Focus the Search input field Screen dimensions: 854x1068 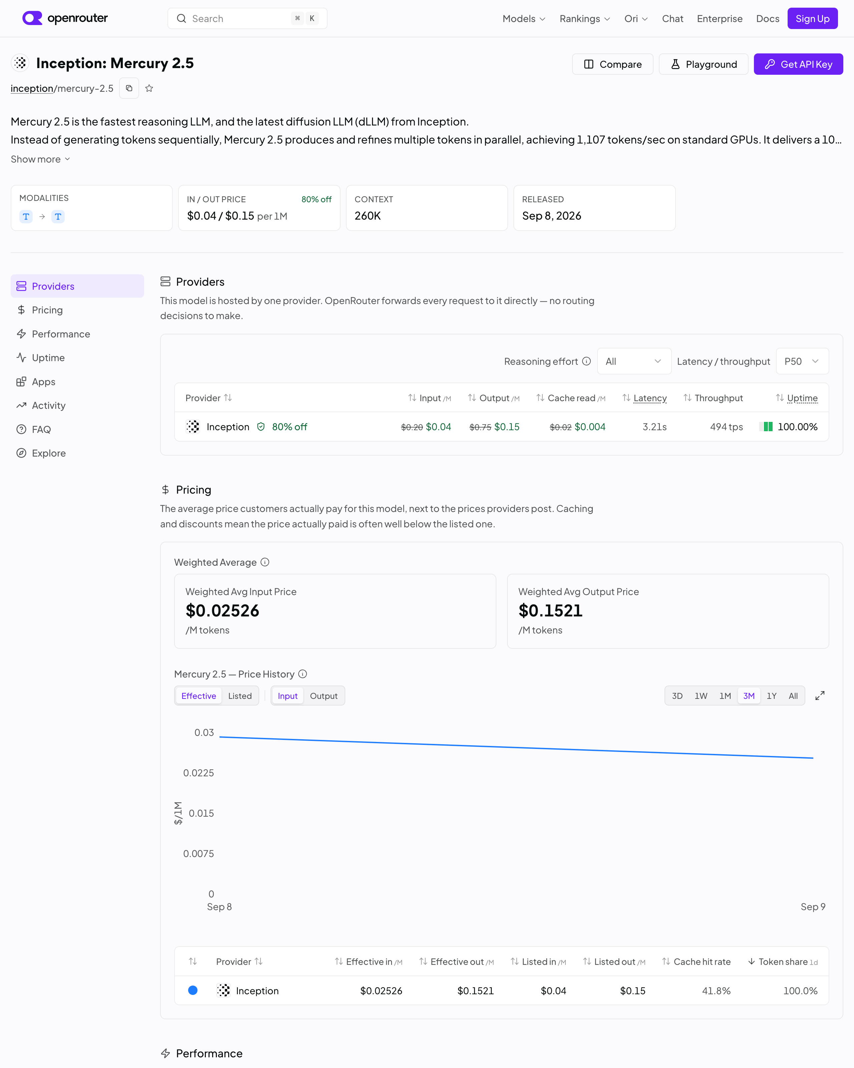point(247,18)
